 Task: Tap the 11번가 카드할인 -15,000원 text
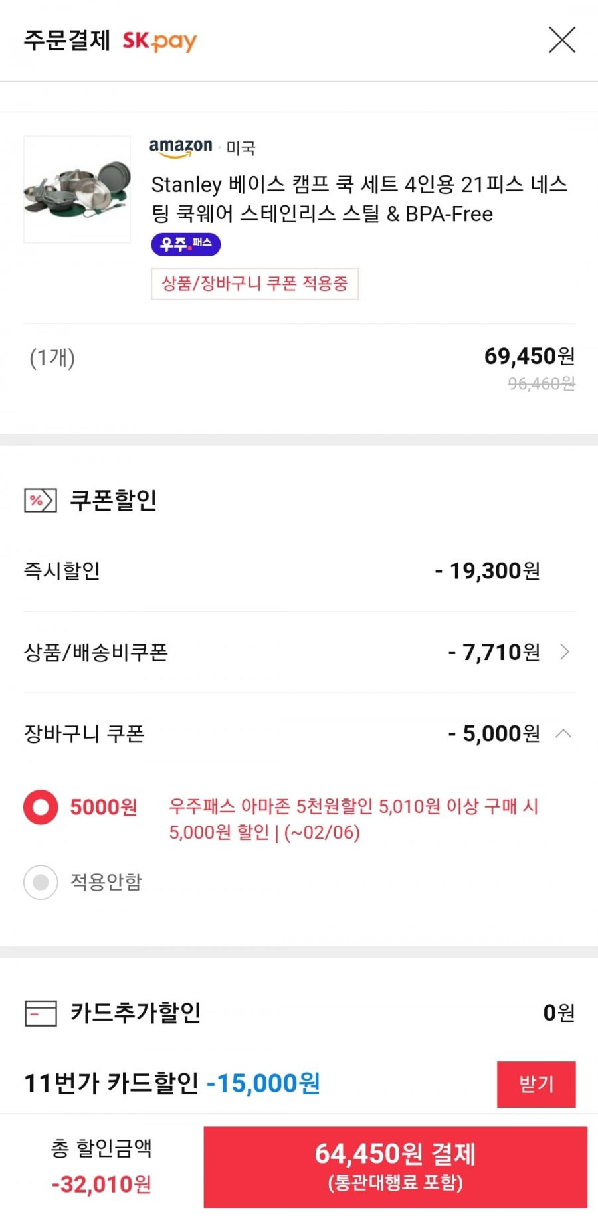[172, 1083]
